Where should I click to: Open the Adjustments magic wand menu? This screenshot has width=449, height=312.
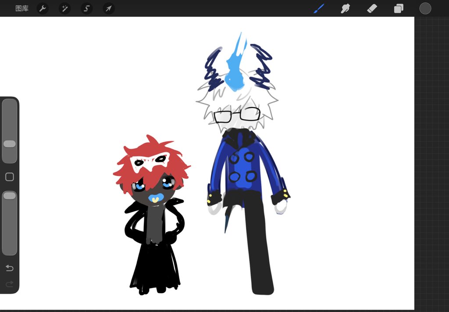tap(65, 9)
